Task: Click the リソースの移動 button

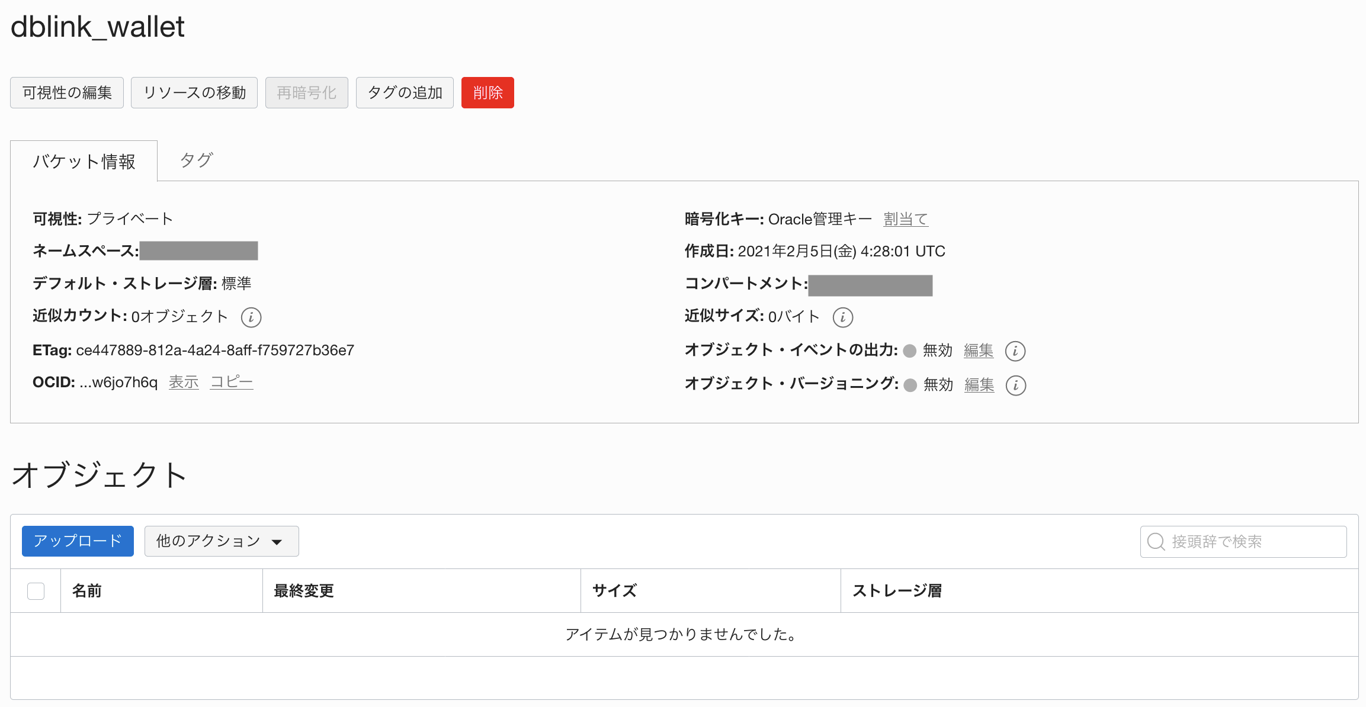Action: pos(194,92)
